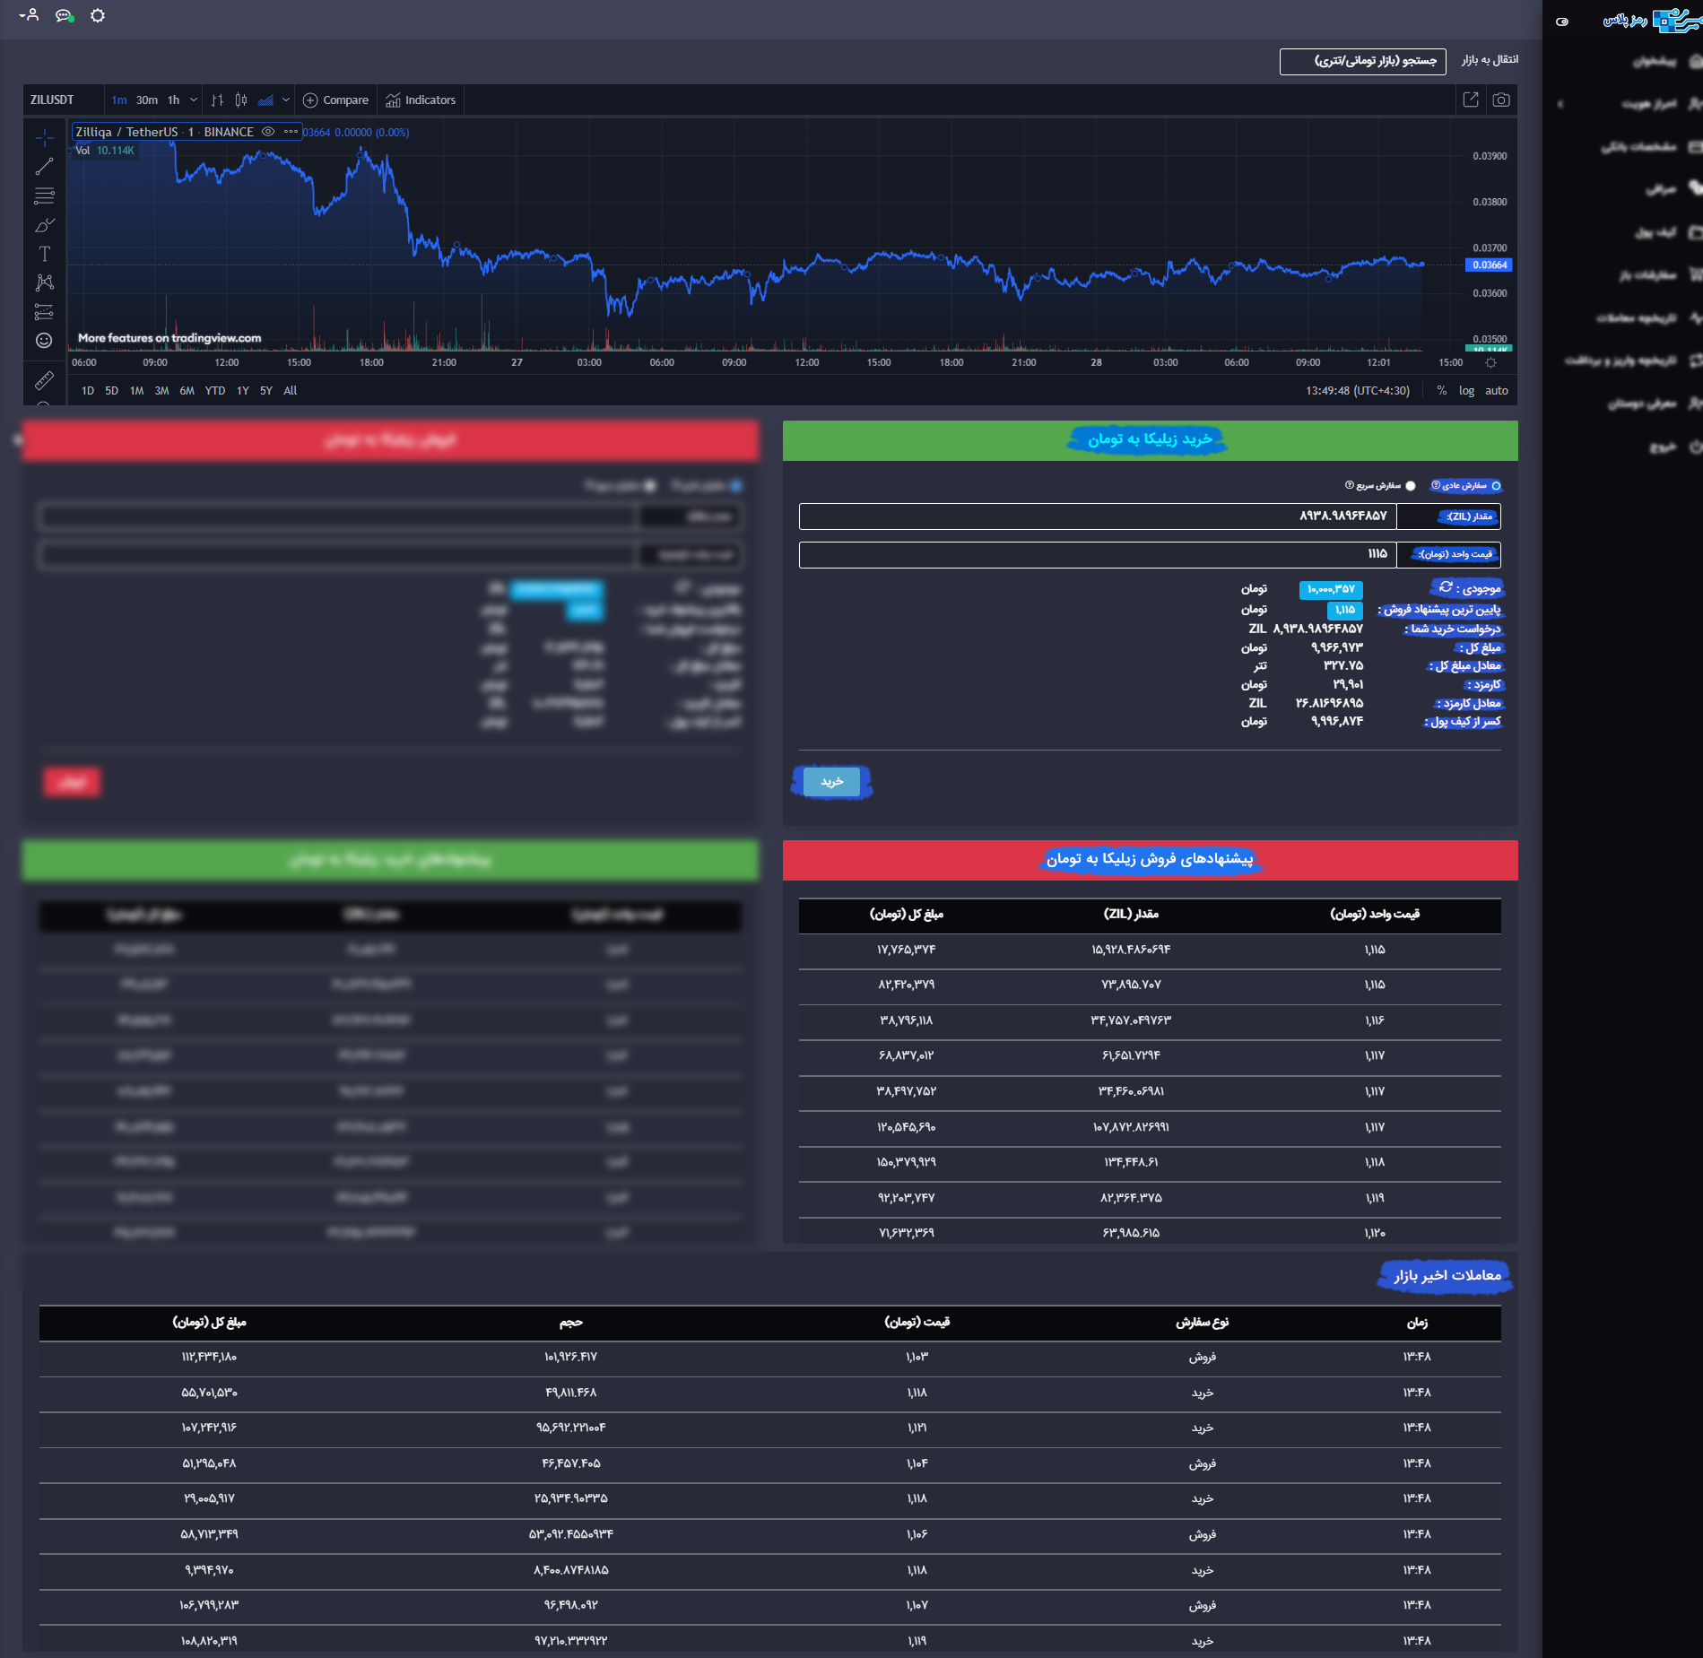Image resolution: width=1703 pixels, height=1658 pixels.
Task: Open chart axis settings gear
Action: click(1490, 363)
